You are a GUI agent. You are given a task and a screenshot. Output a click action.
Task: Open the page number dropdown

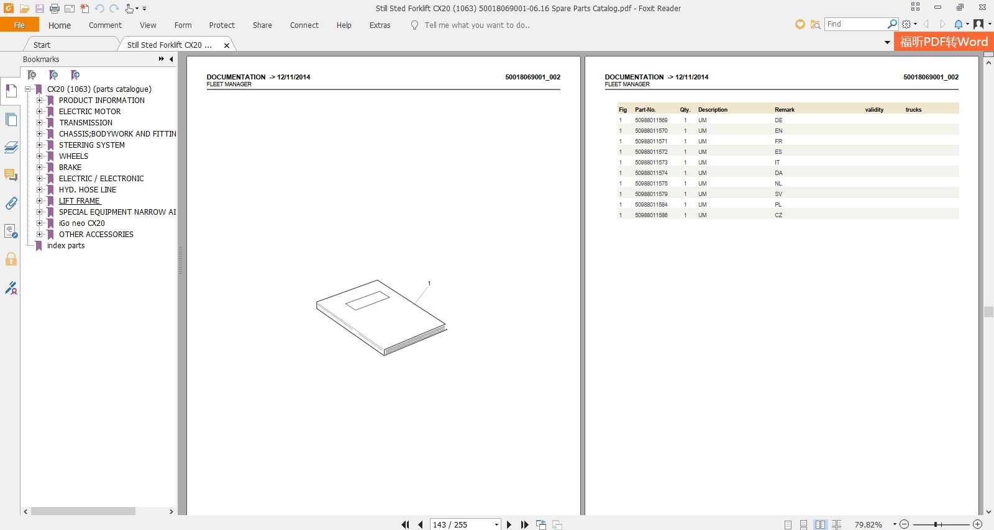[496, 525]
